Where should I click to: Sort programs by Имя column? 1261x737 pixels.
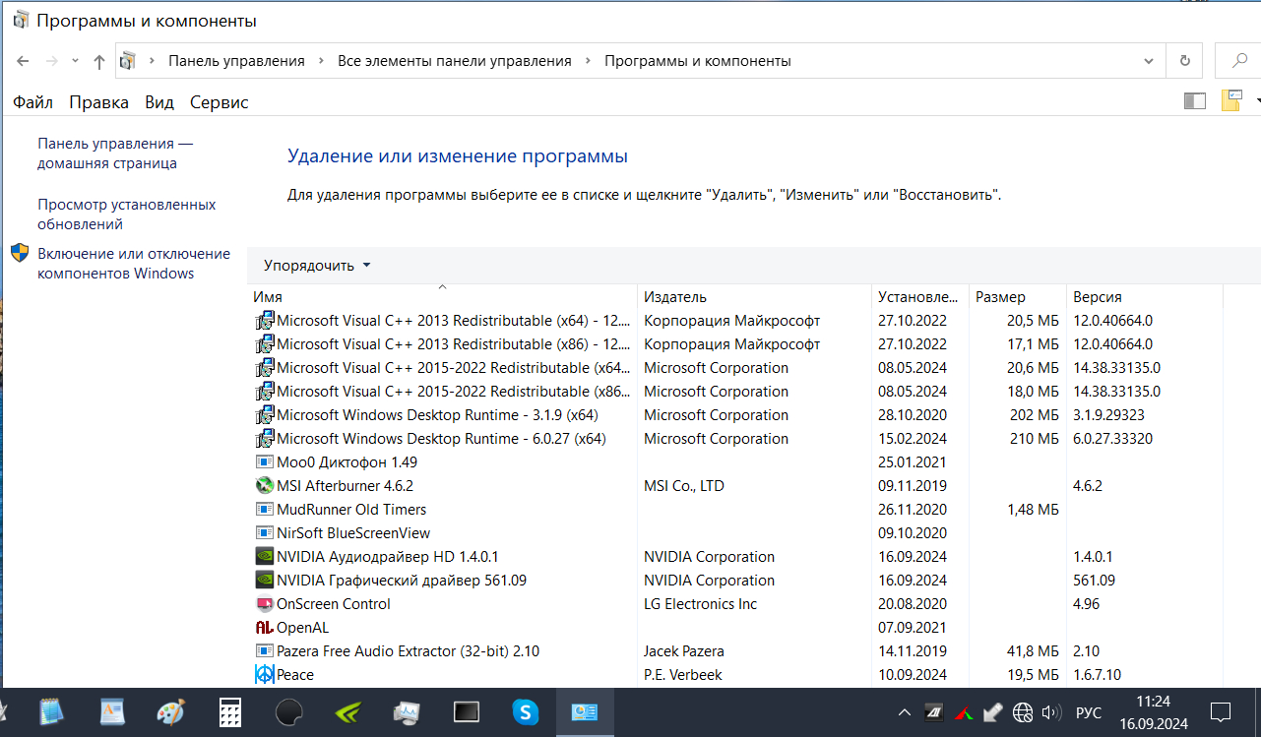click(x=443, y=297)
